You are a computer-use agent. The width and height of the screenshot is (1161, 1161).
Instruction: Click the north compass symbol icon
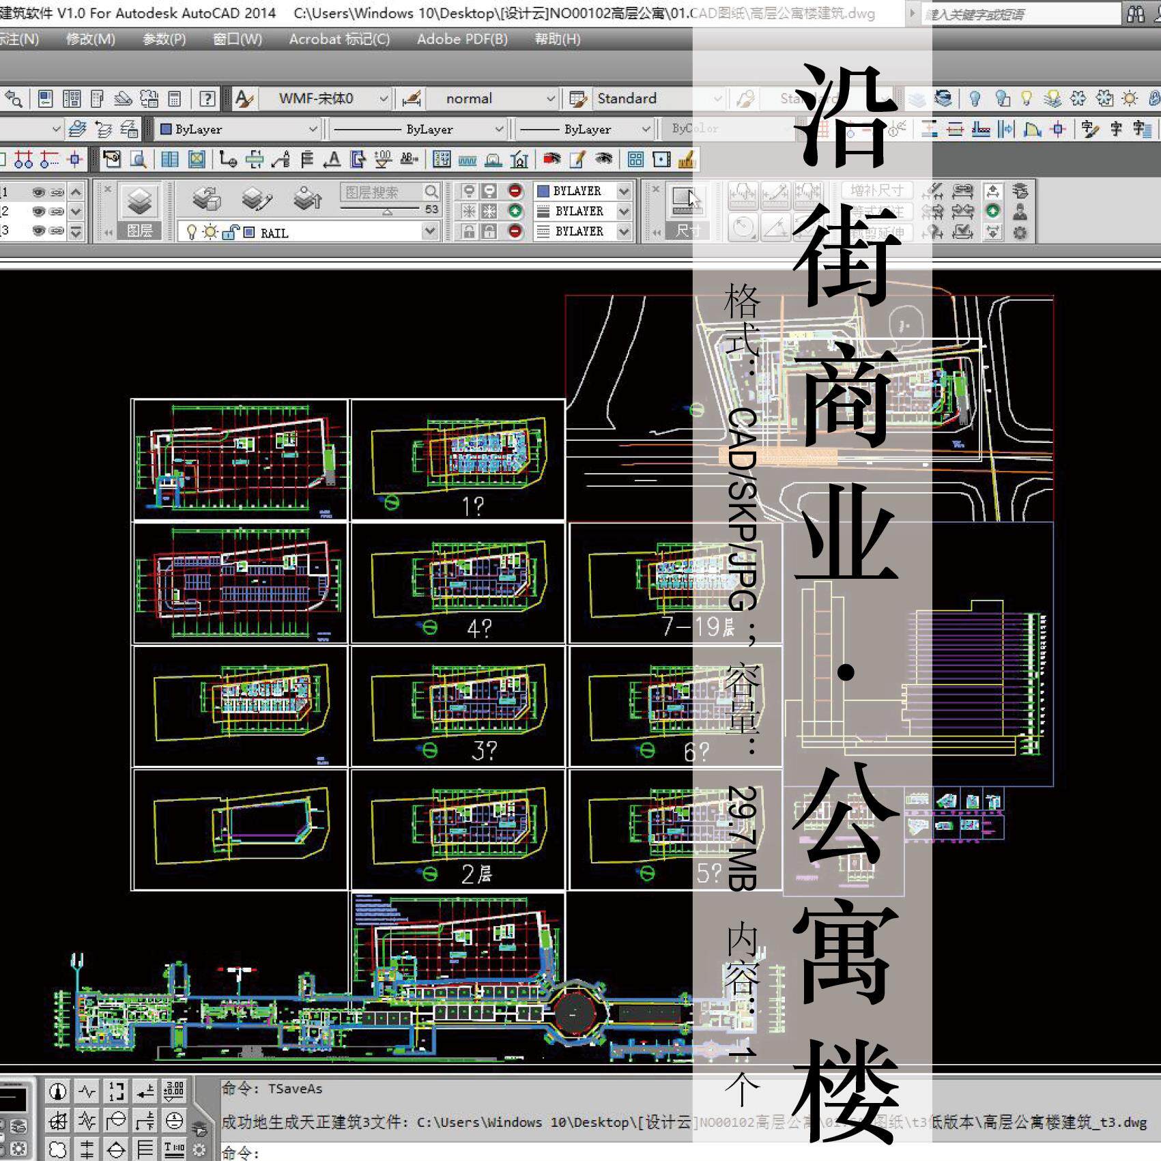58,1091
